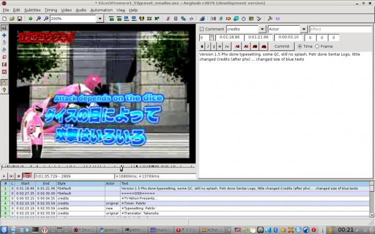Snap subtitles to scene icon

149,18
